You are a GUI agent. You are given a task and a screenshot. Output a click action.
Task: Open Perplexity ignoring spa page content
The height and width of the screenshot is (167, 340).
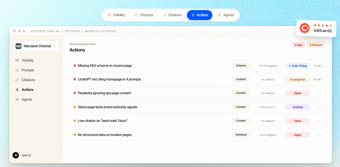pyautogui.click(x=197, y=93)
